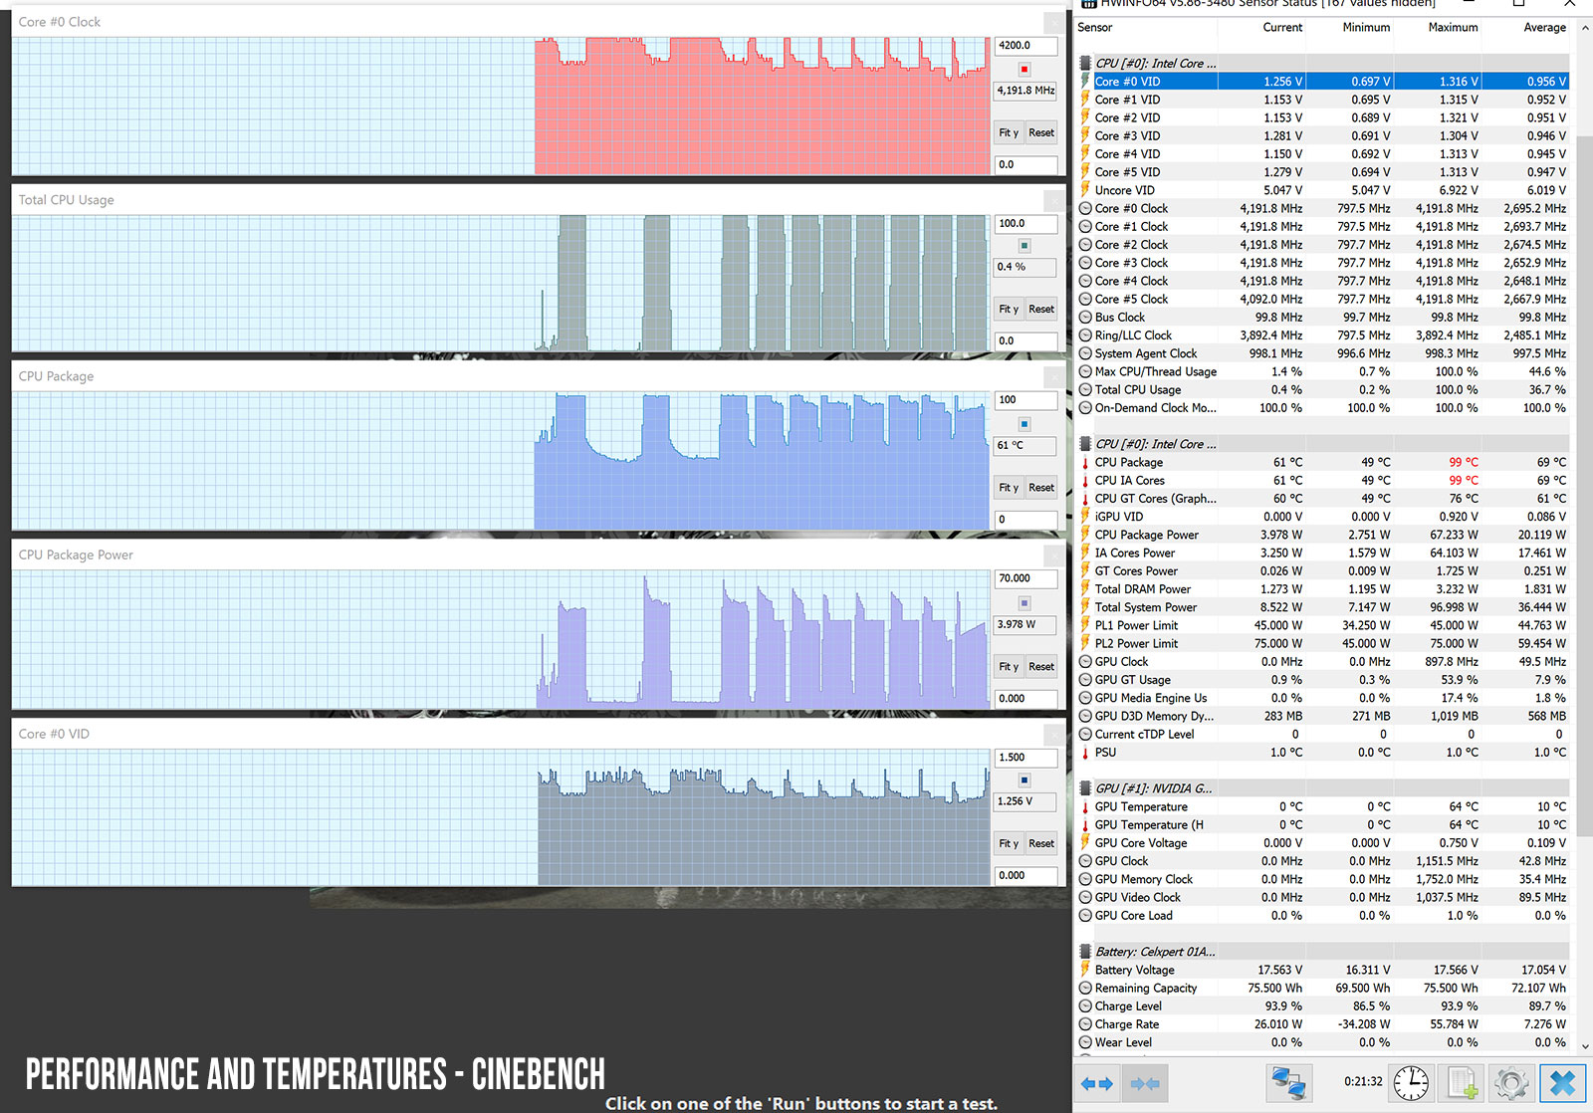Close the CPU Package Power graph window
Image resolution: width=1593 pixels, height=1113 pixels.
click(1054, 556)
